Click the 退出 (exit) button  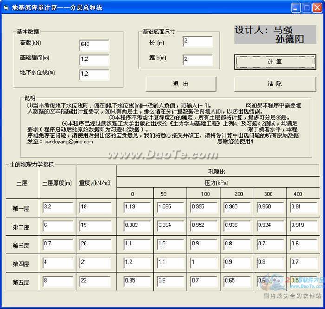pos(181,84)
